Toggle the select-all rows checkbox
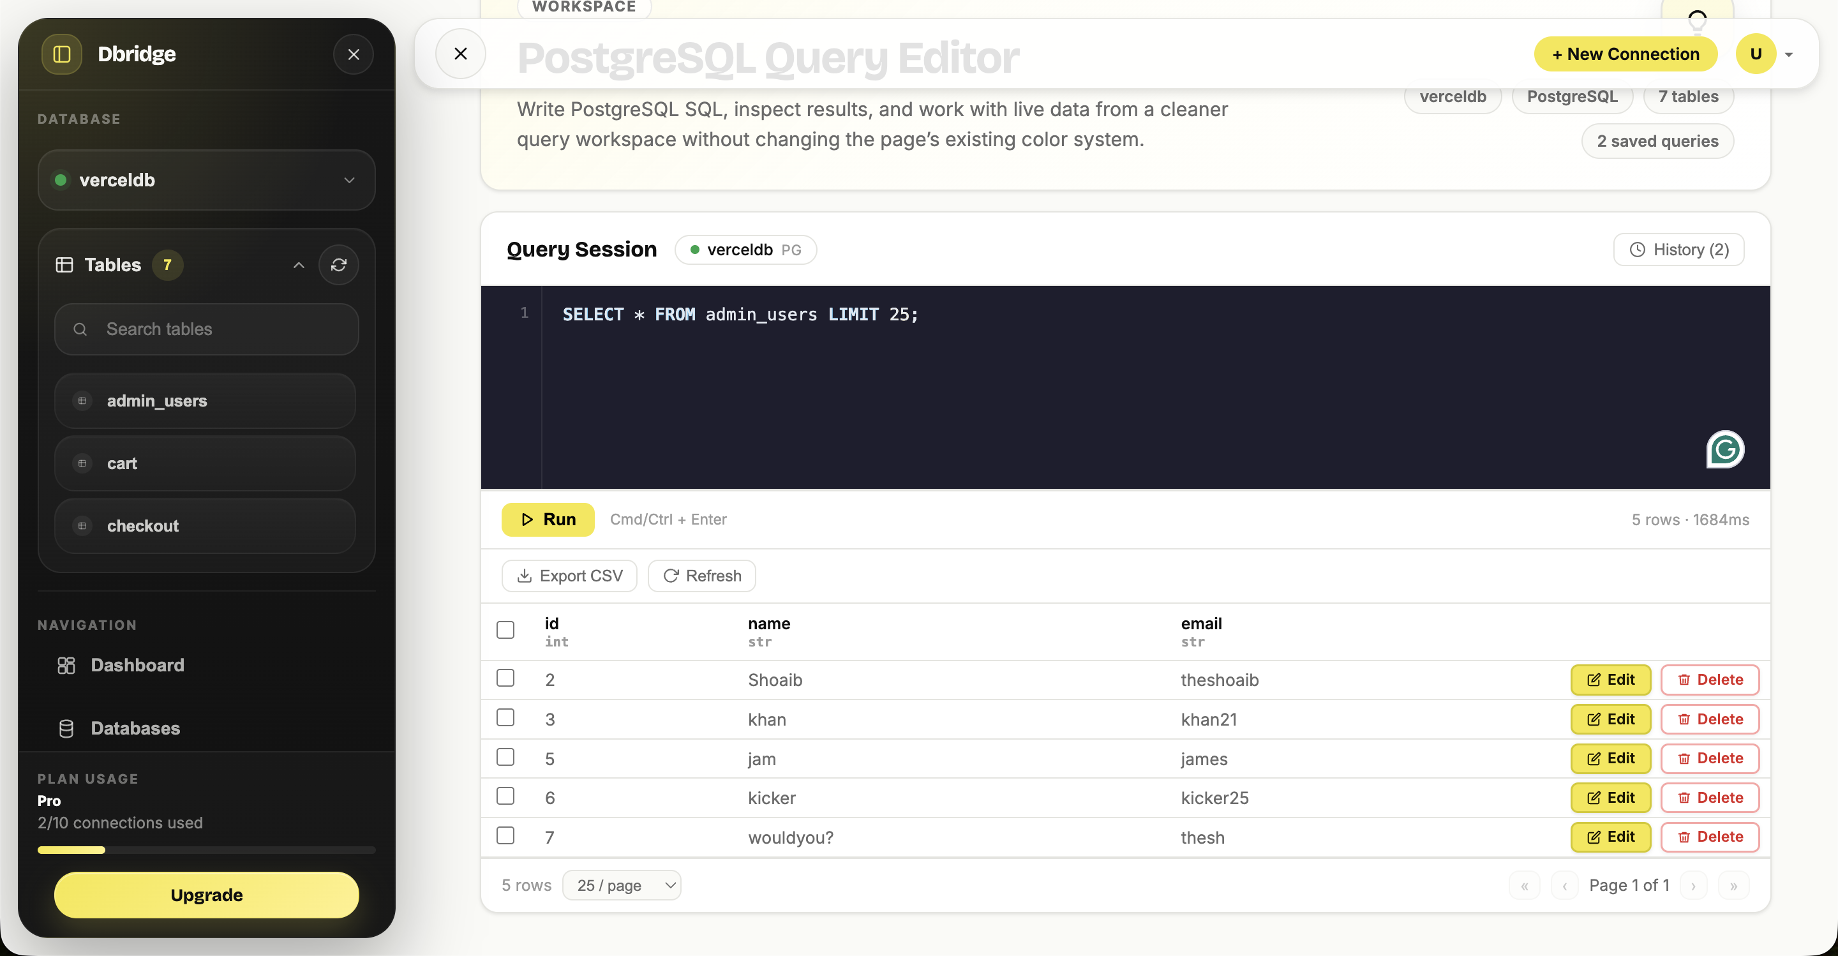The height and width of the screenshot is (956, 1838). pyautogui.click(x=505, y=630)
